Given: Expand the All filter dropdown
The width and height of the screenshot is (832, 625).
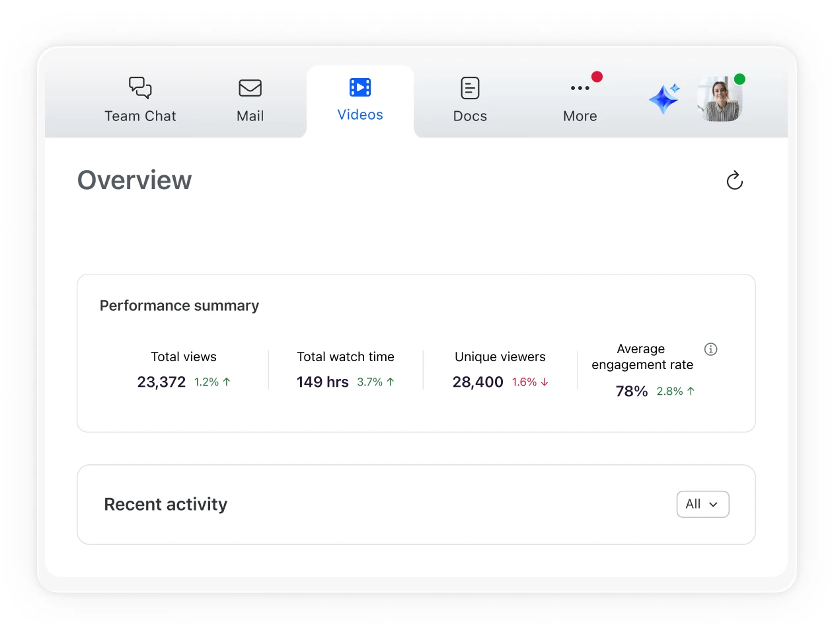Looking at the screenshot, I should 702,504.
